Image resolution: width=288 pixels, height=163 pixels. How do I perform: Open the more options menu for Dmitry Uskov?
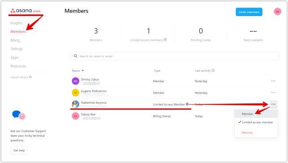273,81
